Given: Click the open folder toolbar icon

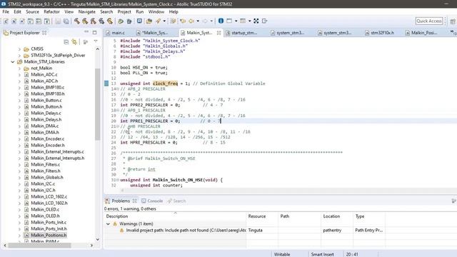Looking at the screenshot, I should (149, 21).
